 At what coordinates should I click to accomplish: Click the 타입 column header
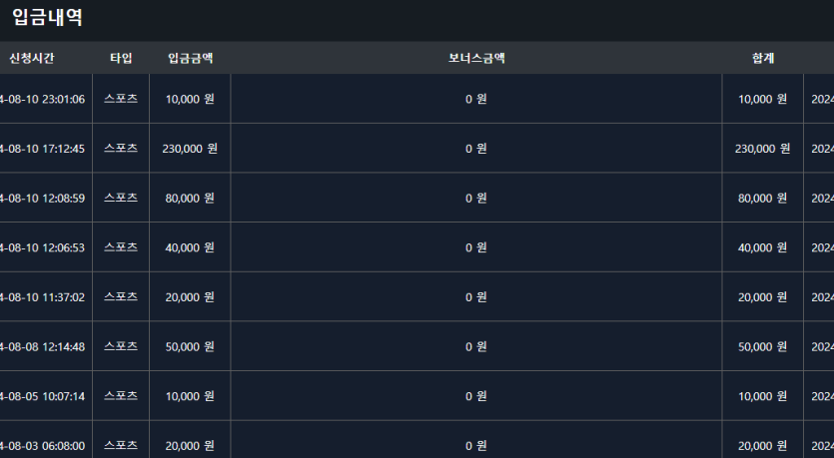pos(121,58)
